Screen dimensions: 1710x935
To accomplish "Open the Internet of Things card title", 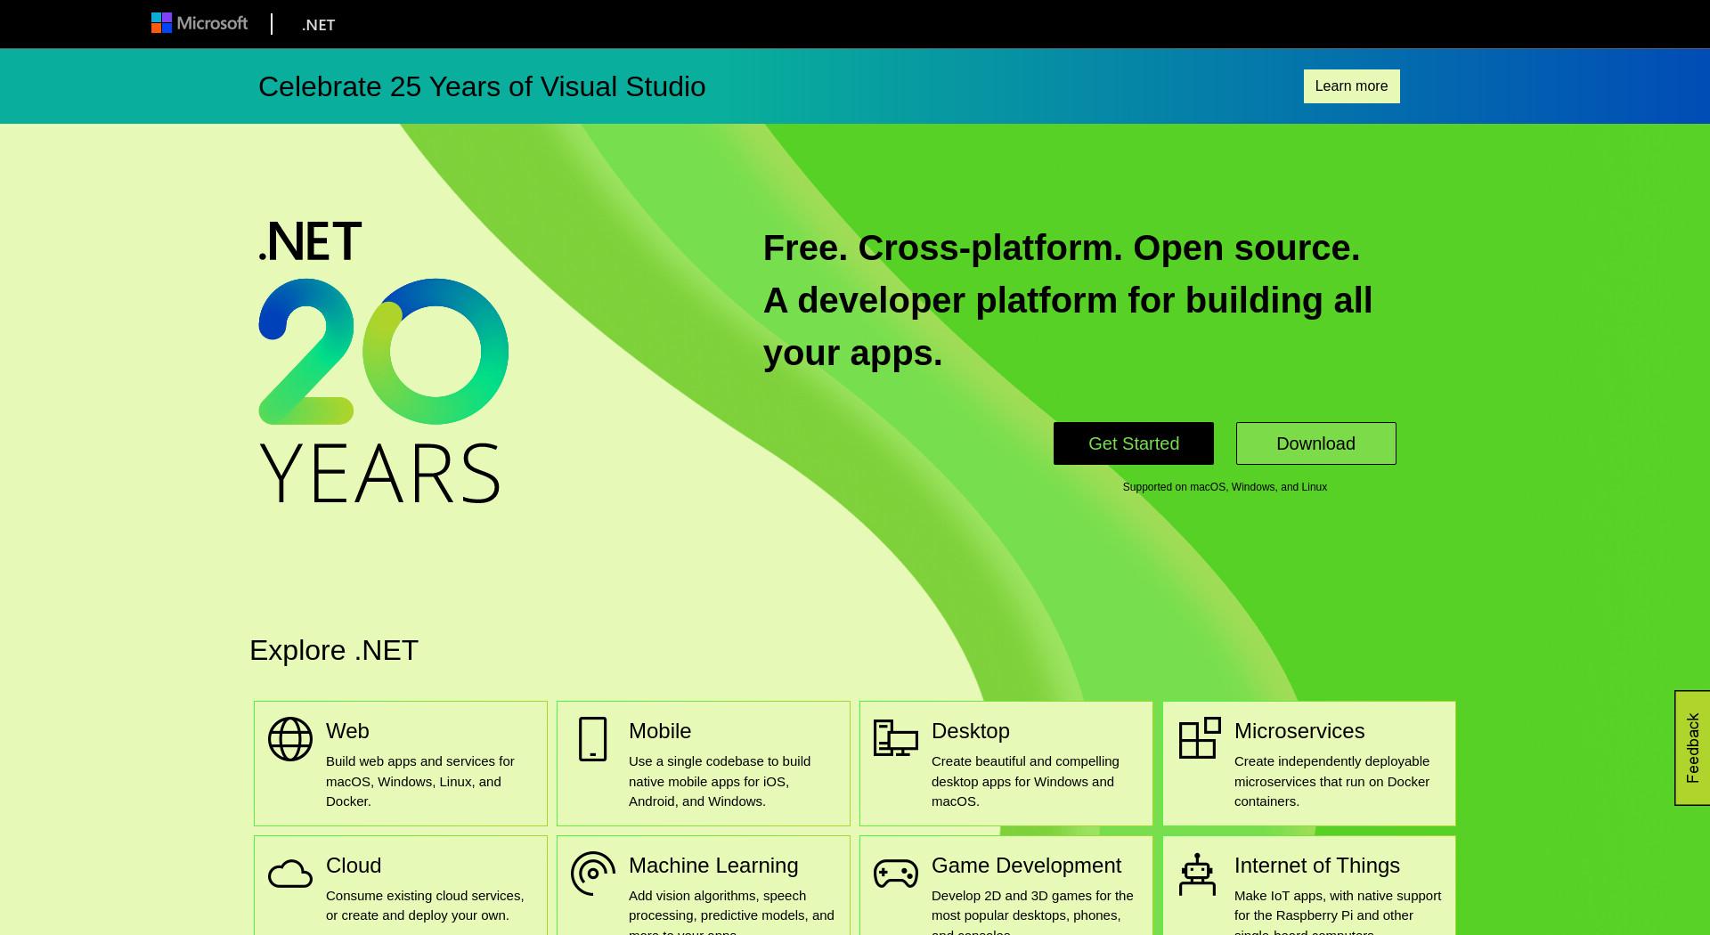I will [1317, 866].
